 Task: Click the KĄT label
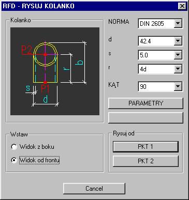[x=113, y=85]
